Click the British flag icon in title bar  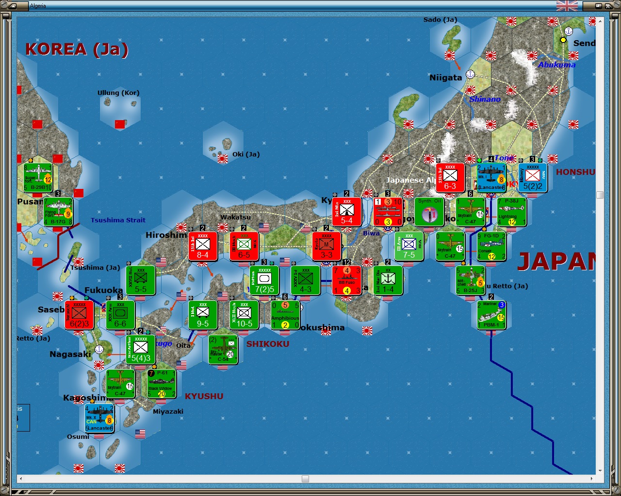[567, 6]
